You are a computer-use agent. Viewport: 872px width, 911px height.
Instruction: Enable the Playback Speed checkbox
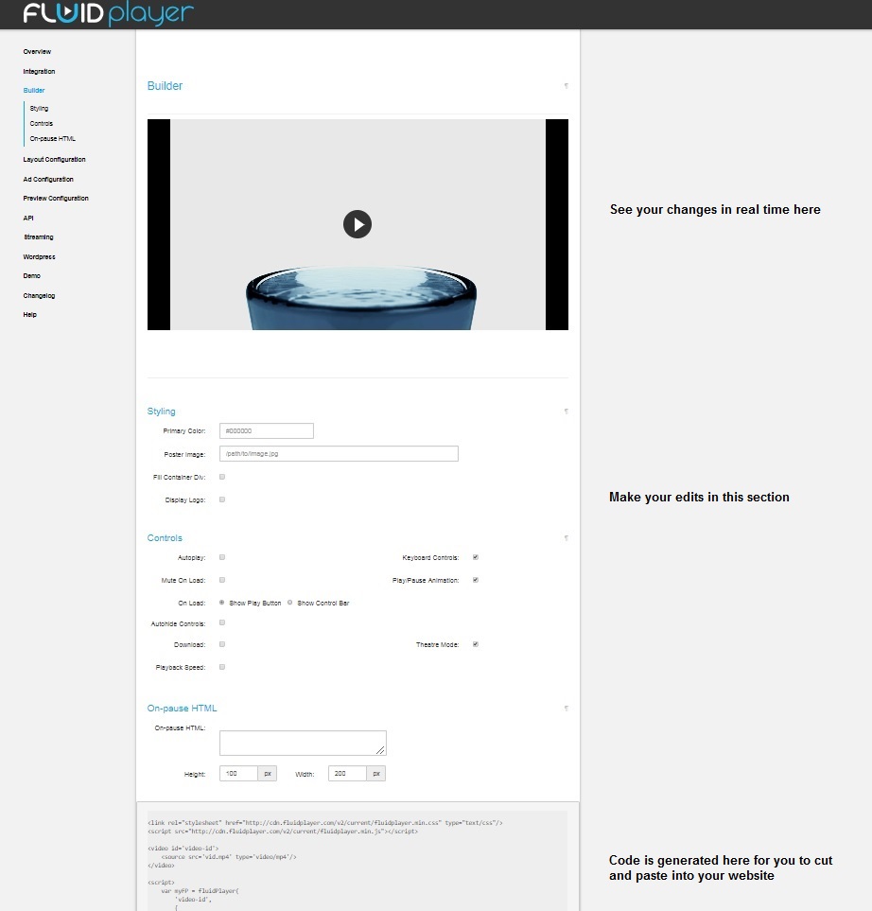pos(222,667)
